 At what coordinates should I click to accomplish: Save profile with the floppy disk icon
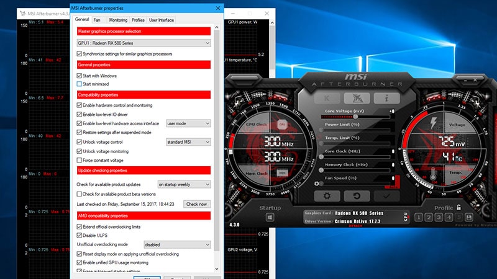pos(469,218)
